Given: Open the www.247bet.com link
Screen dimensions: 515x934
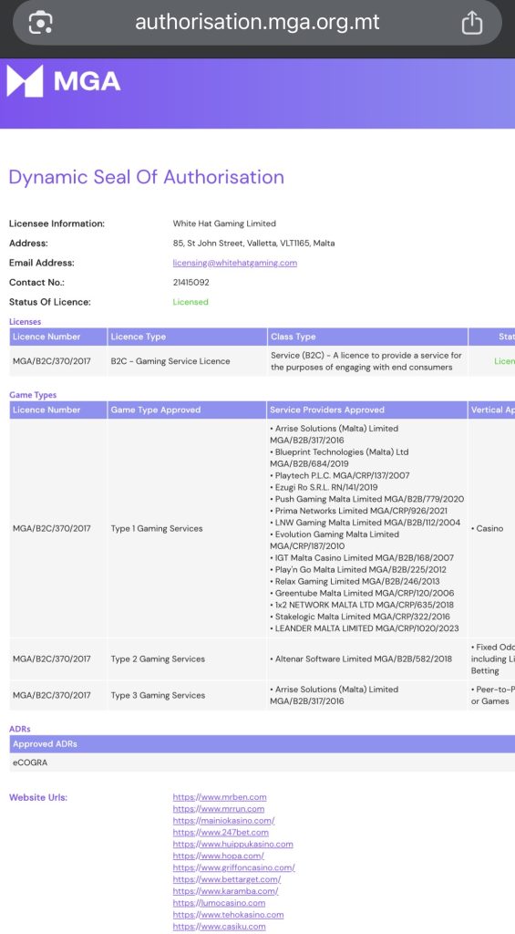Looking at the screenshot, I should click(x=221, y=832).
